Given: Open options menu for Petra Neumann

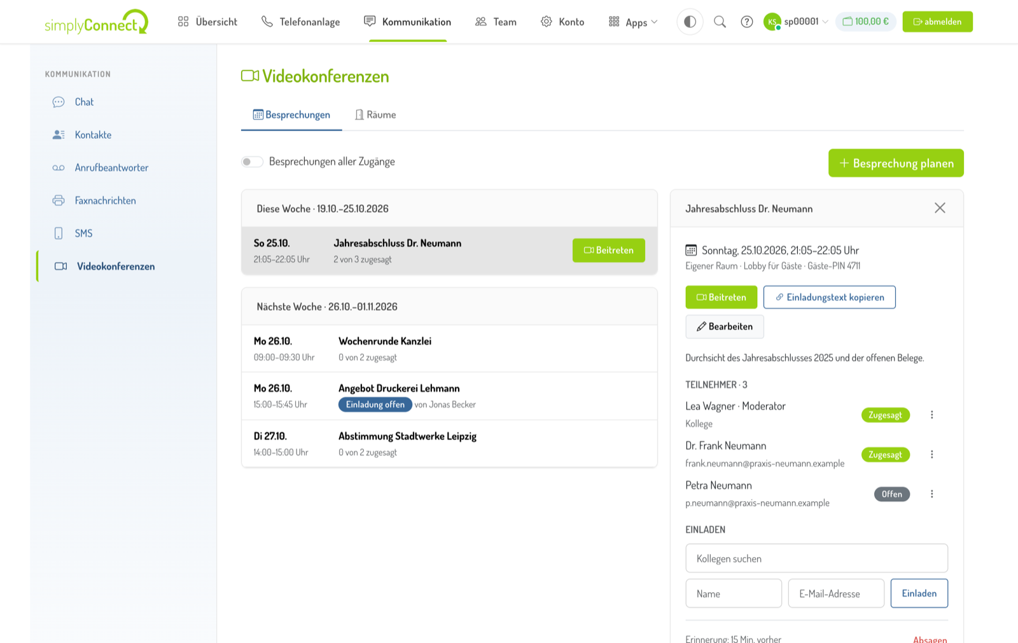Looking at the screenshot, I should pyautogui.click(x=932, y=494).
